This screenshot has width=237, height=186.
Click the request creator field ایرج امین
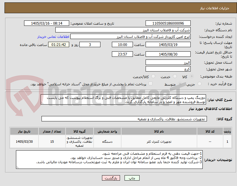[x=131, y=37]
